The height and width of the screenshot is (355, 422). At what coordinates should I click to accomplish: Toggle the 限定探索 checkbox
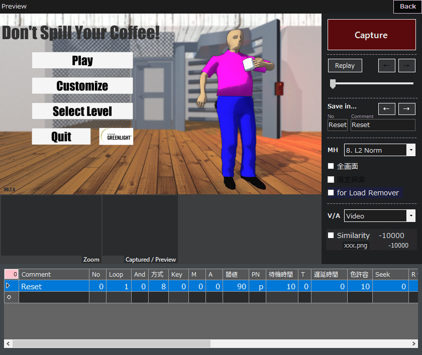coord(331,179)
